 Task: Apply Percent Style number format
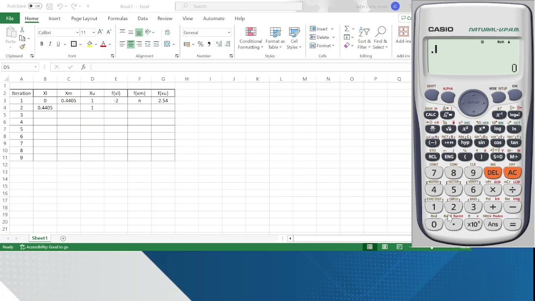[x=201, y=44]
